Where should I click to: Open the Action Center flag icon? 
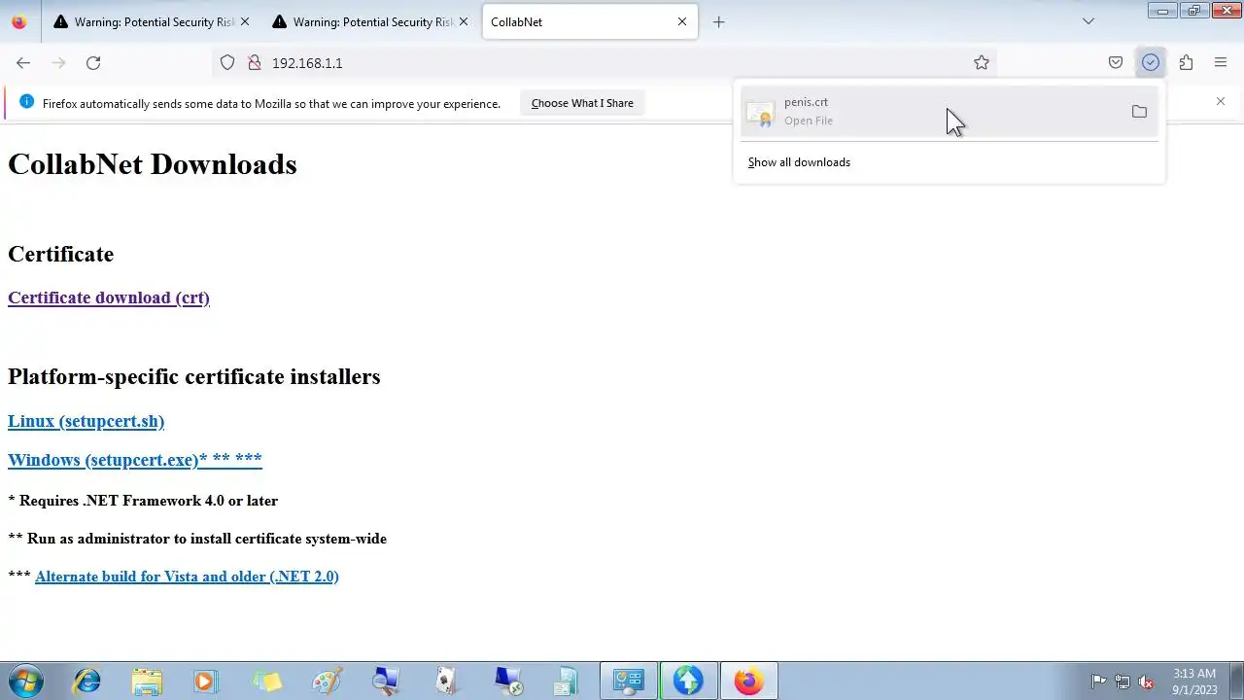1099,682
